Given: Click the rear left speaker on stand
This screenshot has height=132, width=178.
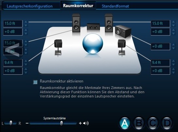Looking at the screenshot, I should click(58, 47).
